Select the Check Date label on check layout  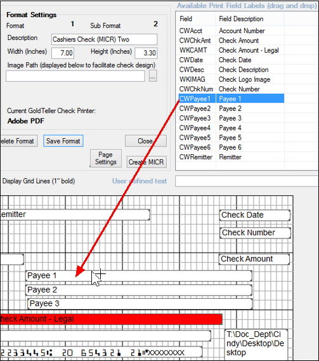(255, 215)
